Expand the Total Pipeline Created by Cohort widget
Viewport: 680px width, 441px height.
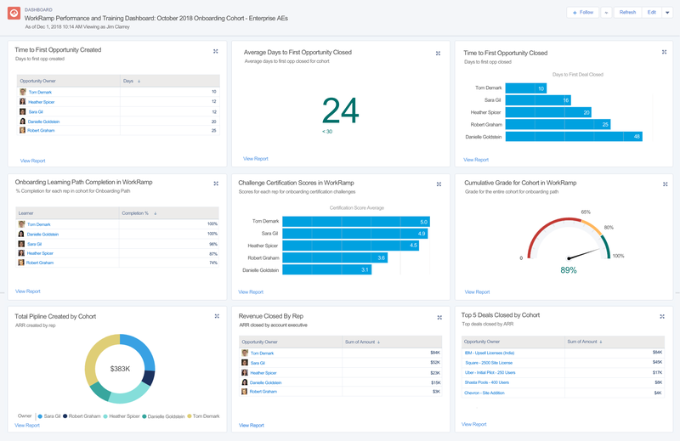click(x=217, y=316)
